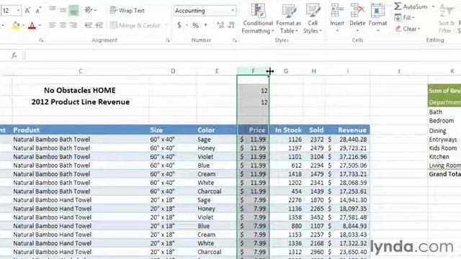
Task: Click the Size table header cell
Action: [x=173, y=130]
